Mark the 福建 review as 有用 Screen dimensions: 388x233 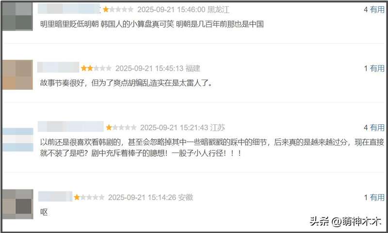[377, 68]
